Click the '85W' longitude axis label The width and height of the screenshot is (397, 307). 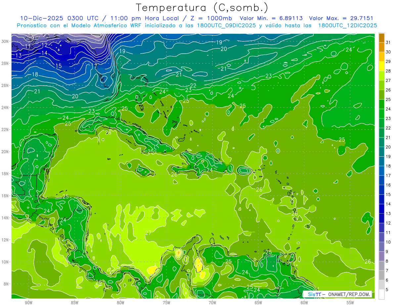[74, 303]
